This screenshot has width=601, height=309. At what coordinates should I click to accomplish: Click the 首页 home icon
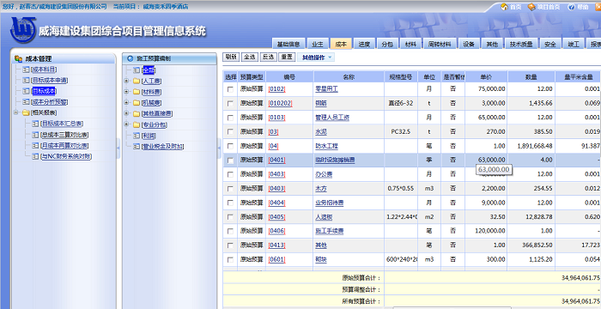click(504, 7)
